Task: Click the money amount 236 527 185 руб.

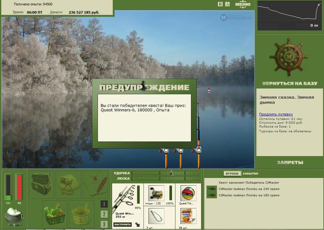Action: 84,13
